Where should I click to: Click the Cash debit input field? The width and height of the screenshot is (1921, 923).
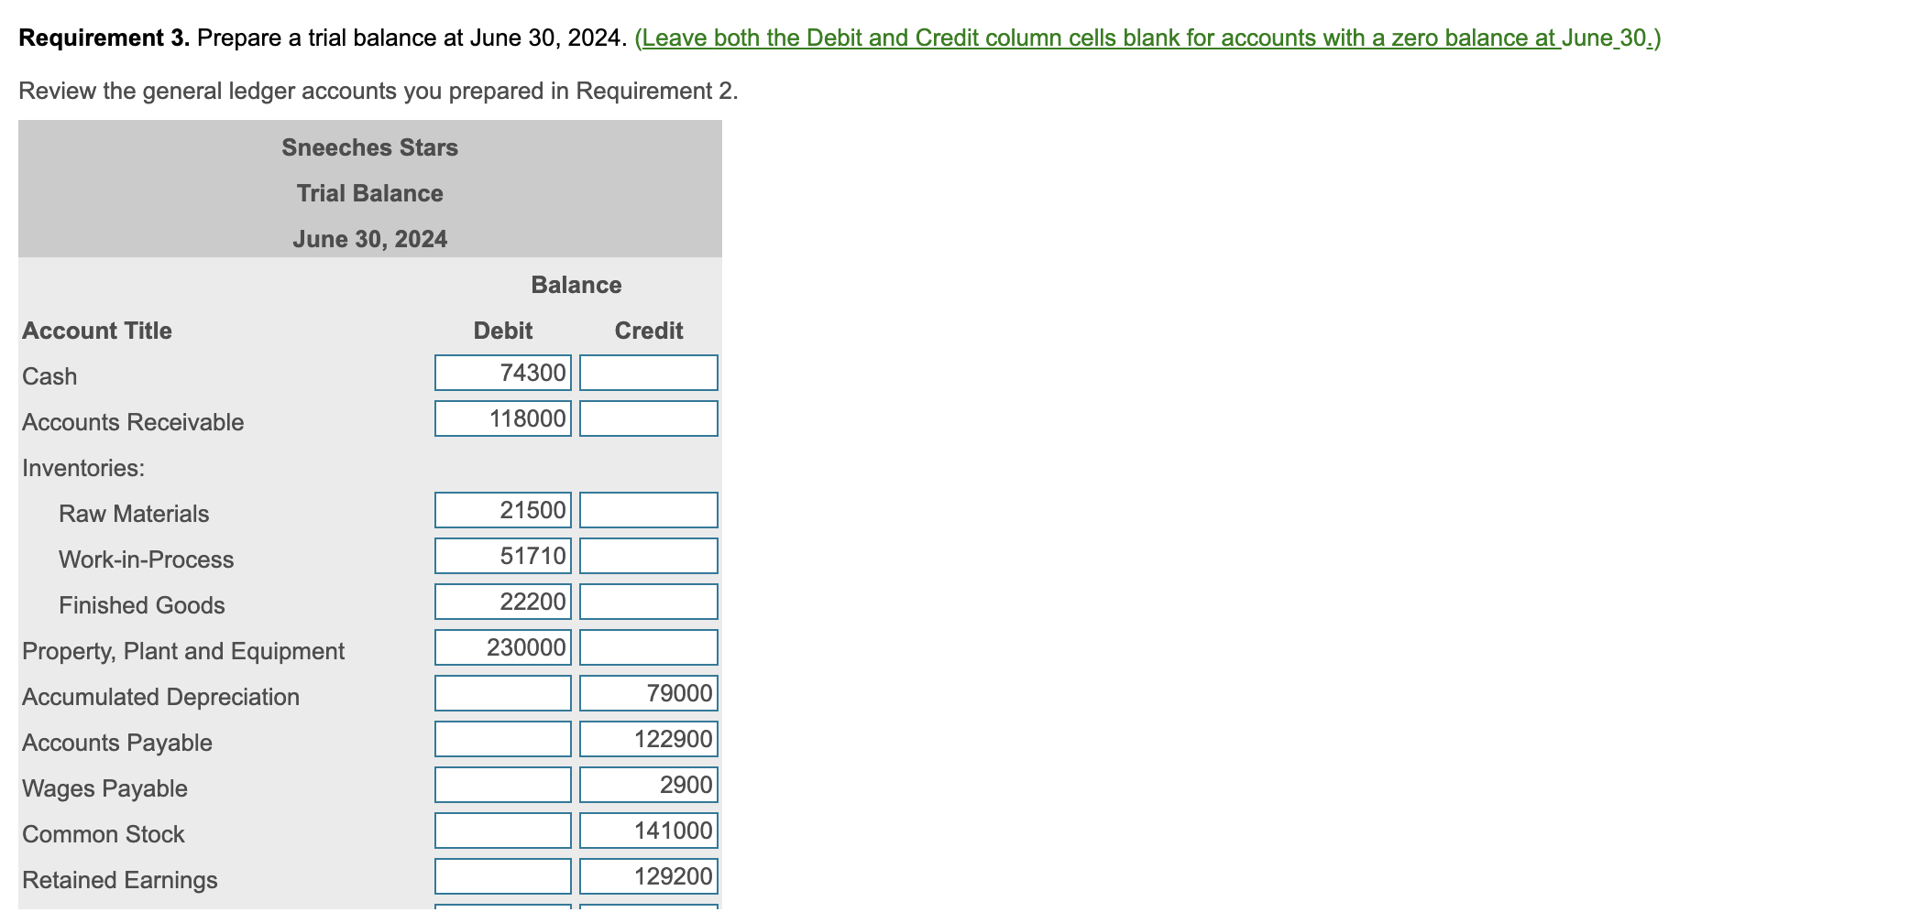point(503,373)
